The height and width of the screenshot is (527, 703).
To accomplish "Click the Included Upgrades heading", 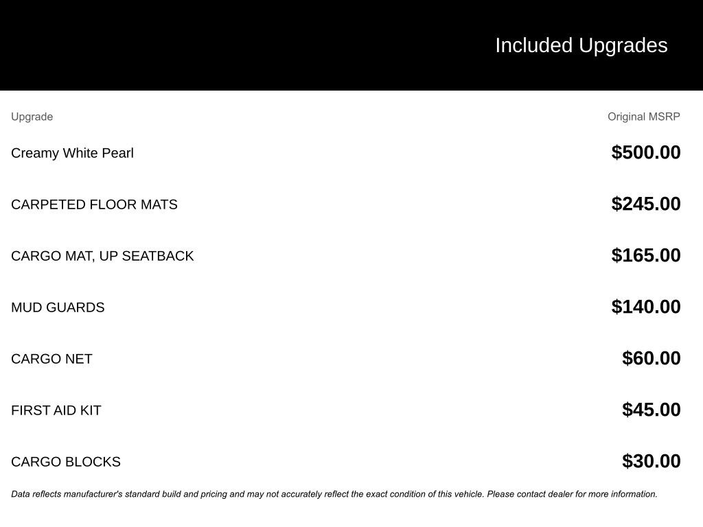I will pos(581,45).
